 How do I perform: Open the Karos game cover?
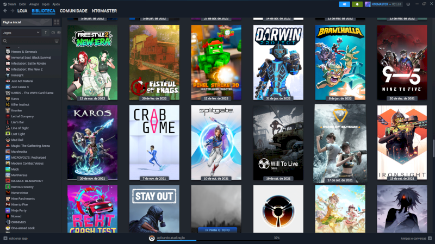(92, 142)
